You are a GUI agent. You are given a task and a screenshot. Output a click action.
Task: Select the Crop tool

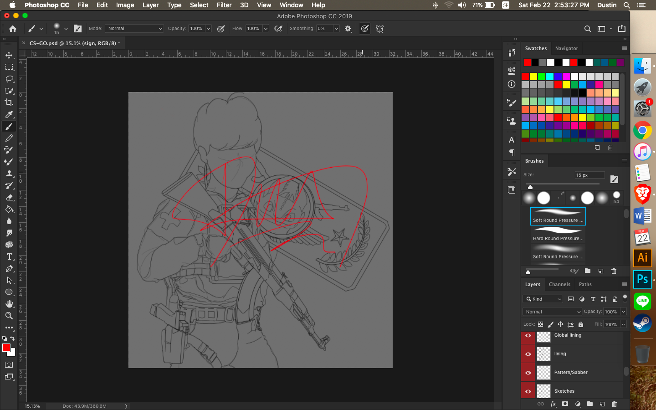pyautogui.click(x=9, y=102)
